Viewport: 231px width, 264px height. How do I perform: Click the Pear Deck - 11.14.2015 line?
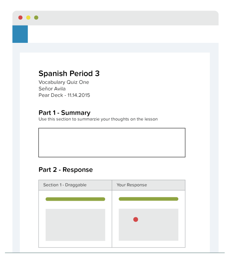(64, 95)
